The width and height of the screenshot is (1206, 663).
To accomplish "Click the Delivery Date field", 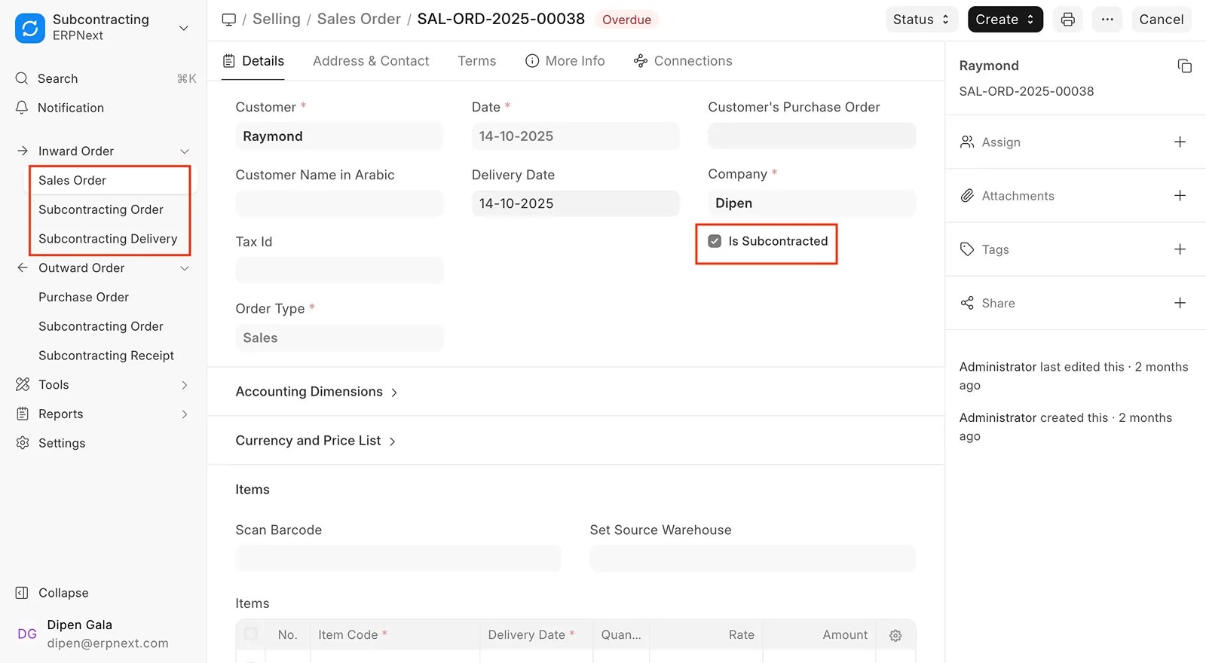I will 575,203.
